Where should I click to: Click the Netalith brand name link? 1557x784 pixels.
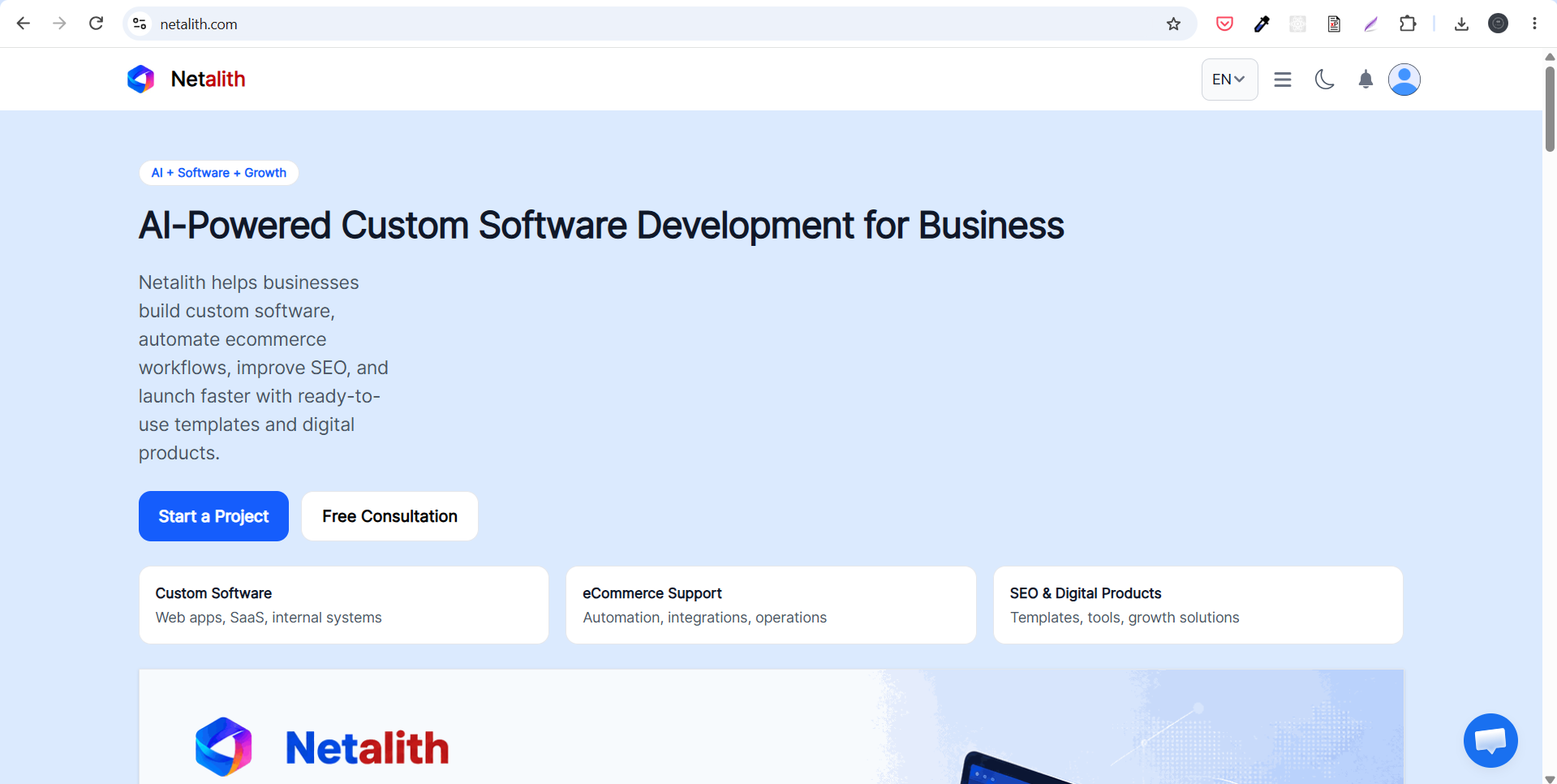point(209,79)
